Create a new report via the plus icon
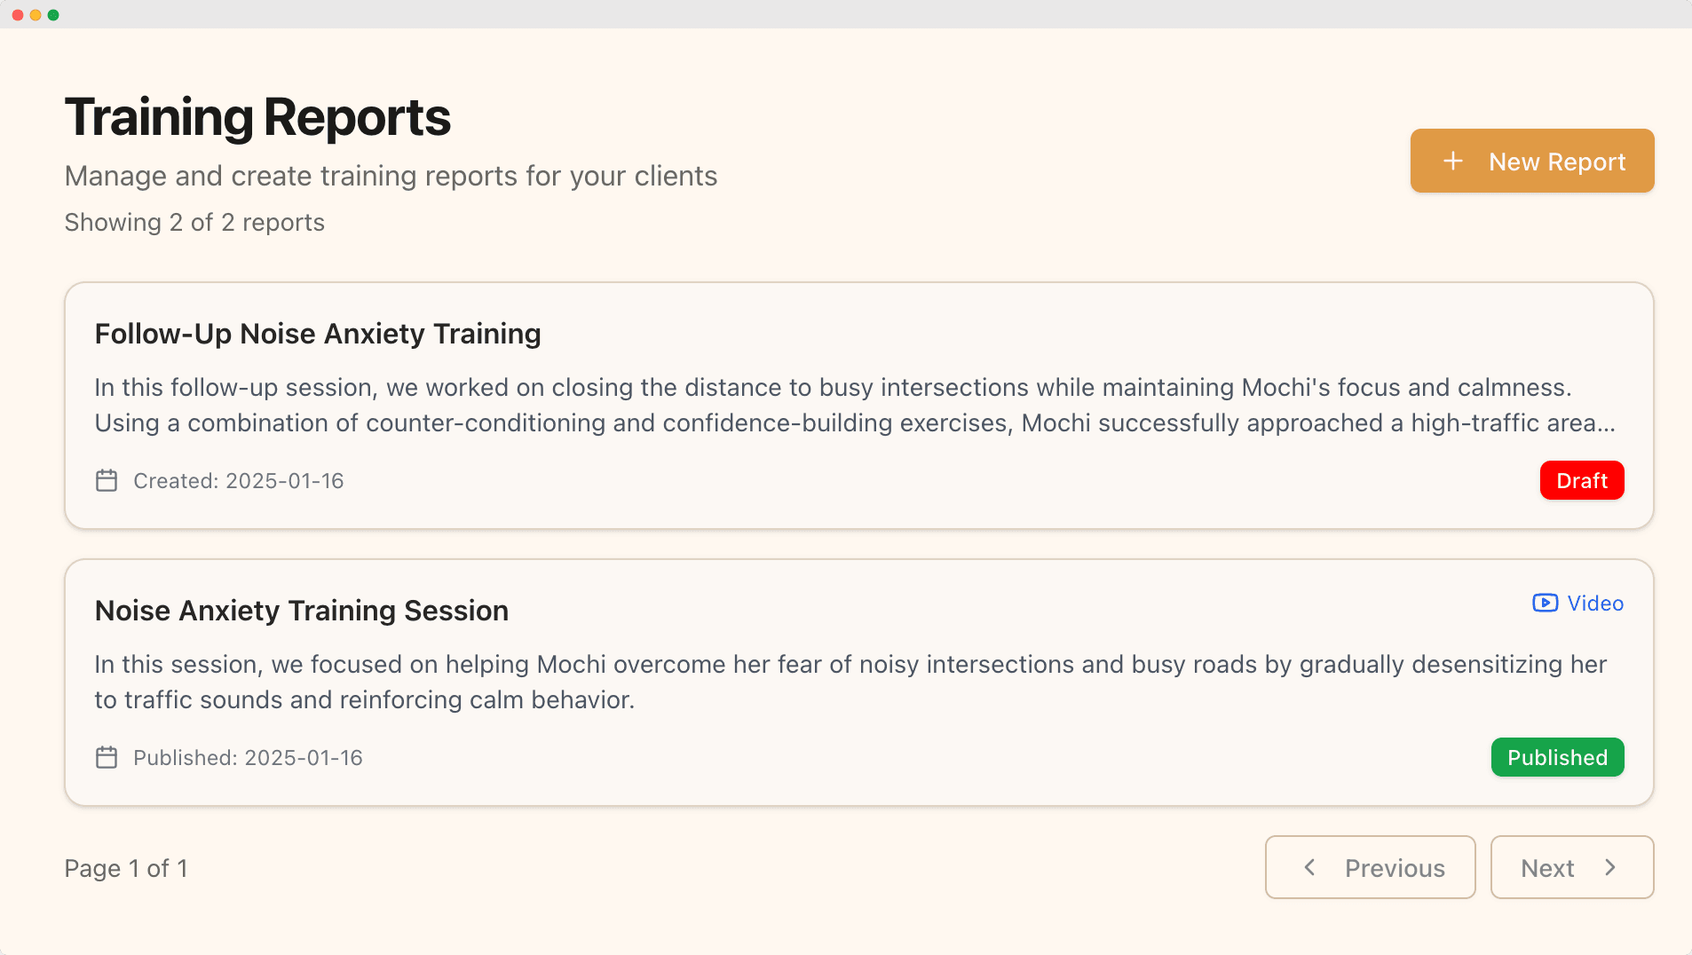This screenshot has height=955, width=1692. coord(1452,161)
